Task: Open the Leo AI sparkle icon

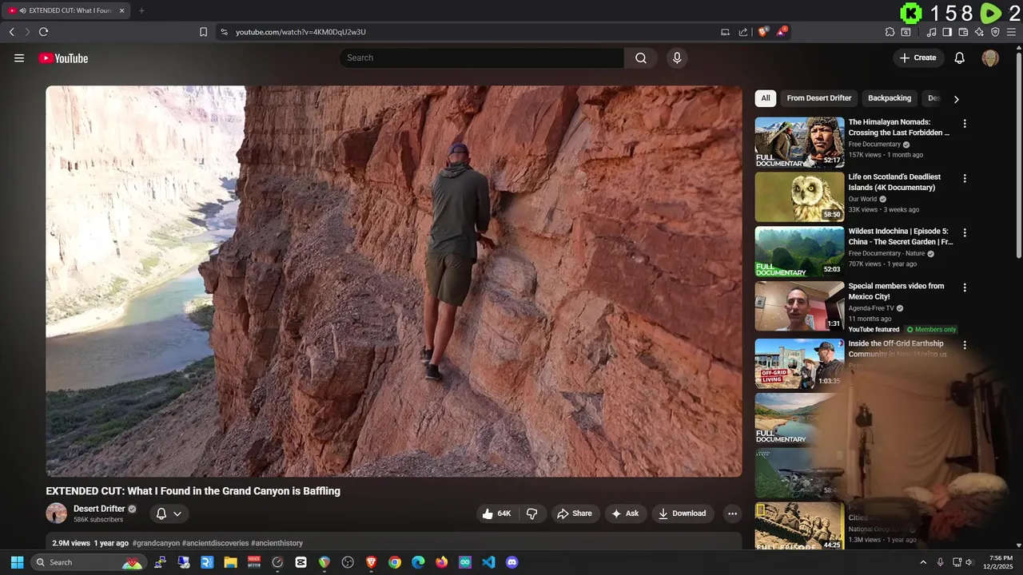Action: (x=979, y=32)
